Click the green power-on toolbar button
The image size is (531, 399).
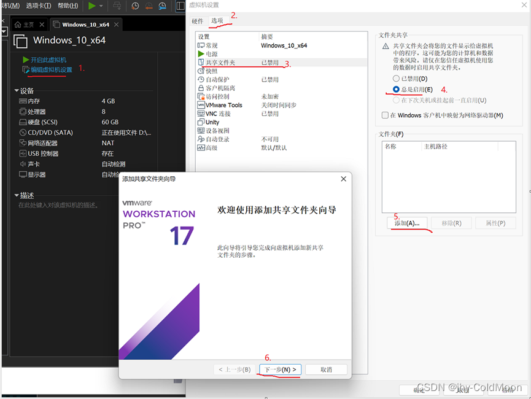tap(91, 6)
